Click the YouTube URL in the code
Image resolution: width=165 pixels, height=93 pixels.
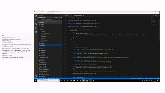(97, 68)
